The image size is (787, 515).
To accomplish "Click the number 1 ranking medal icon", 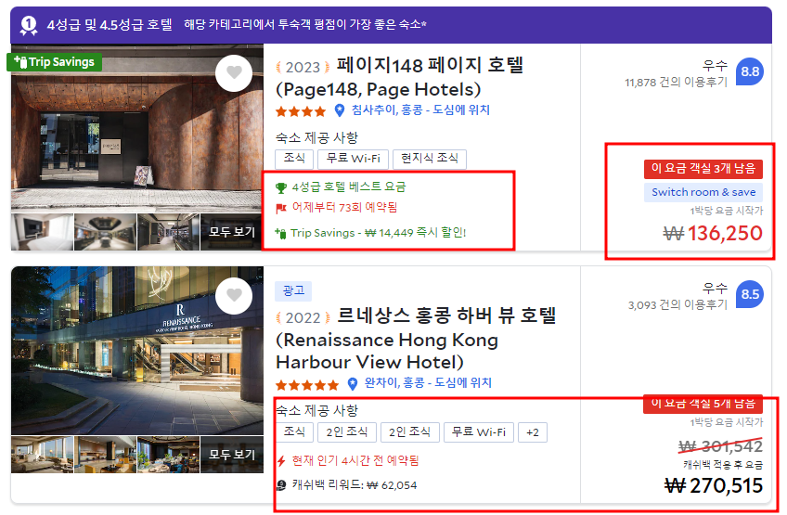I will 29,25.
